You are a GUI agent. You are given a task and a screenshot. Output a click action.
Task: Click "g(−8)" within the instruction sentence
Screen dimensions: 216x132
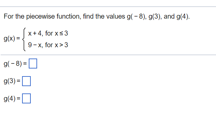click(x=136, y=17)
